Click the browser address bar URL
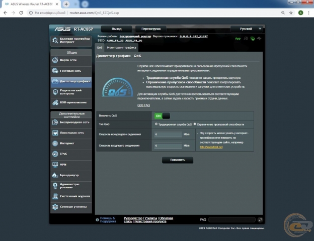314x241 pixels. [x=94, y=13]
